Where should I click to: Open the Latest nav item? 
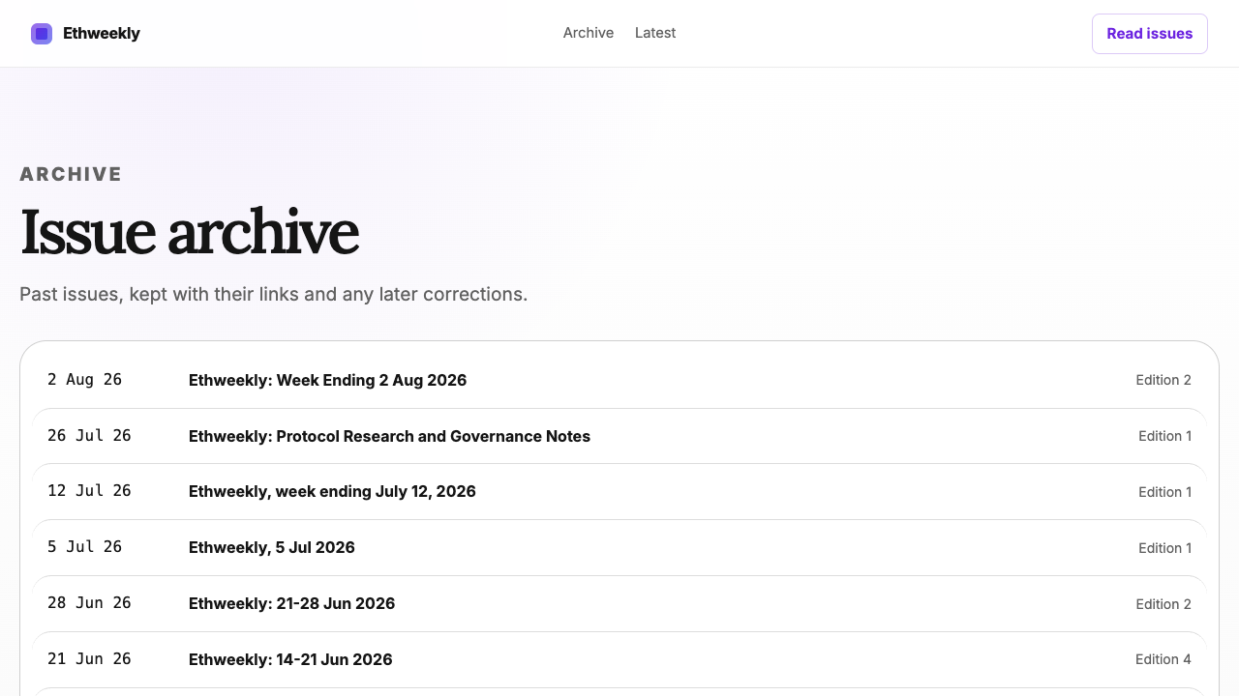click(x=655, y=33)
